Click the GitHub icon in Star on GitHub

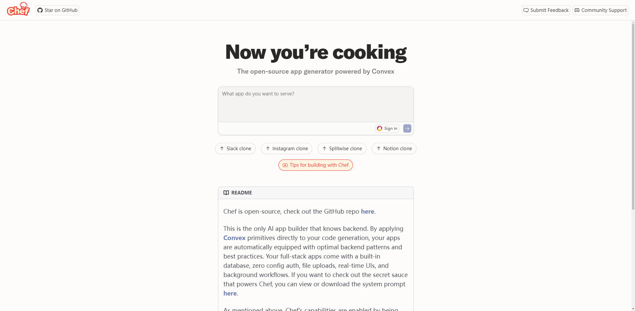(x=40, y=10)
